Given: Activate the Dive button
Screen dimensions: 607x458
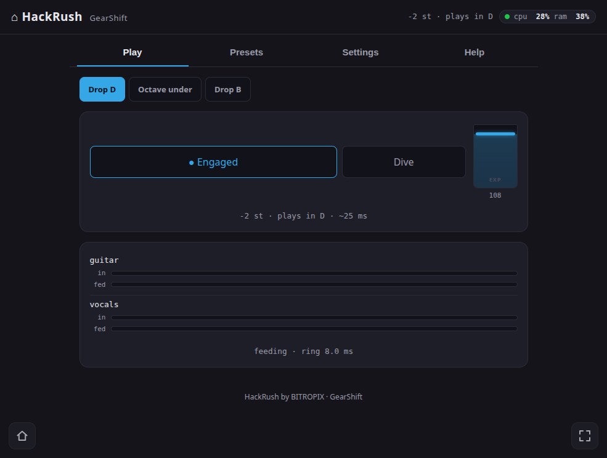Looking at the screenshot, I should pyautogui.click(x=404, y=162).
